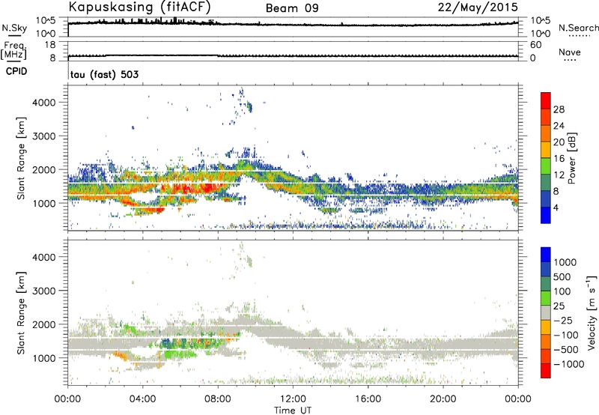Pick the red top segment of power colorbar
This screenshot has width=599, height=415.
click(546, 100)
